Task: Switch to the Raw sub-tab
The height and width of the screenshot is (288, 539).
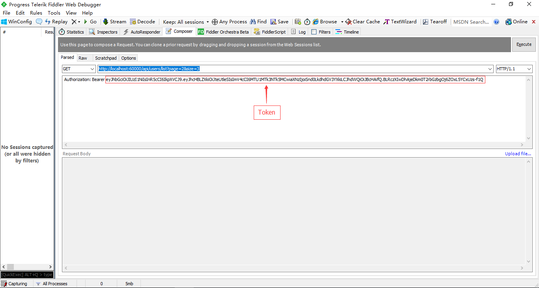Action: (x=83, y=58)
